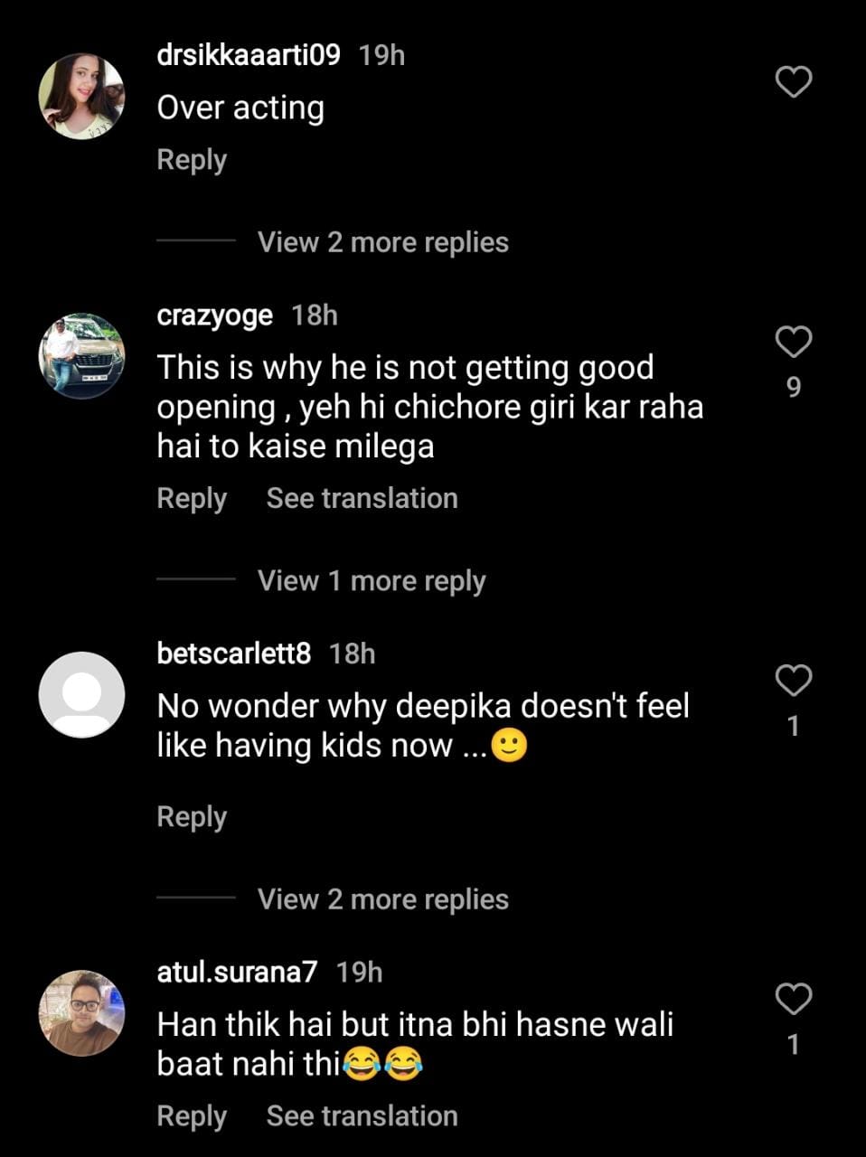Open username atul.surana7
The width and height of the screenshot is (866, 1157).
[237, 973]
